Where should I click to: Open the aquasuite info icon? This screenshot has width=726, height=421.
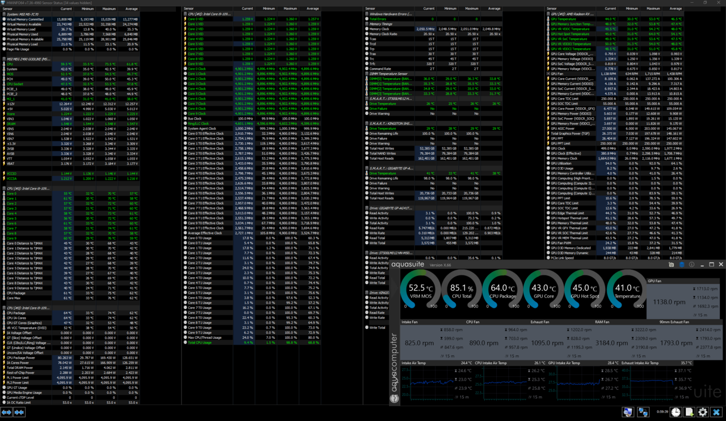(x=691, y=265)
